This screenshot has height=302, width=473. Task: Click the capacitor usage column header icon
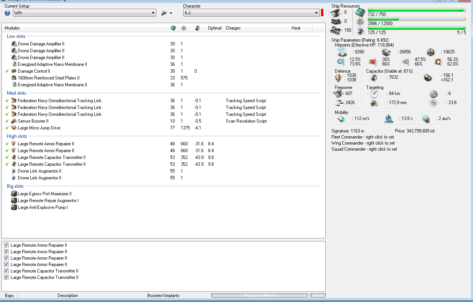[x=197, y=28]
